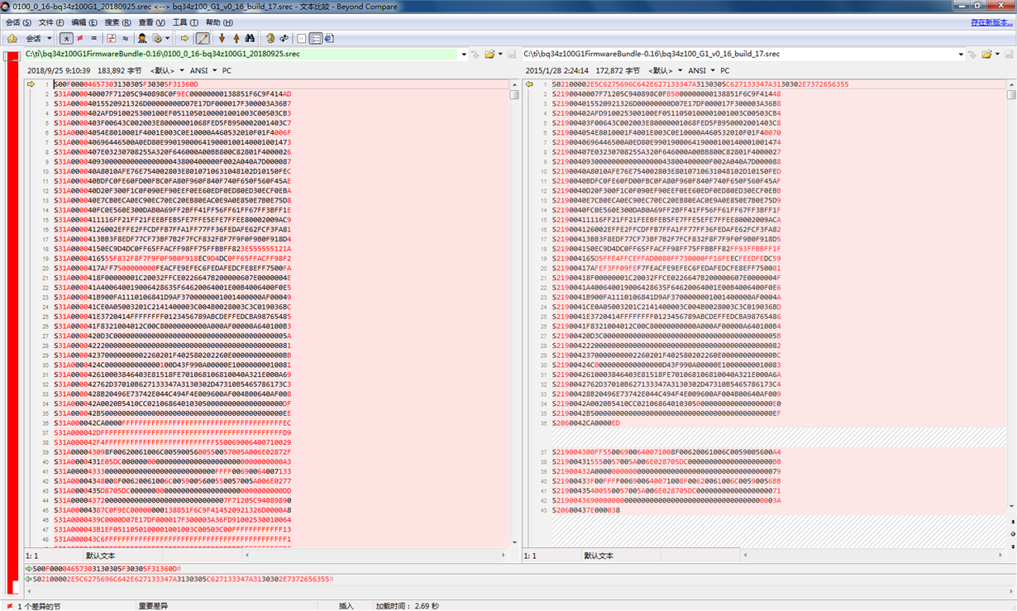The image size is (1017, 611).
Task: Click right file path input field
Action: 739,54
